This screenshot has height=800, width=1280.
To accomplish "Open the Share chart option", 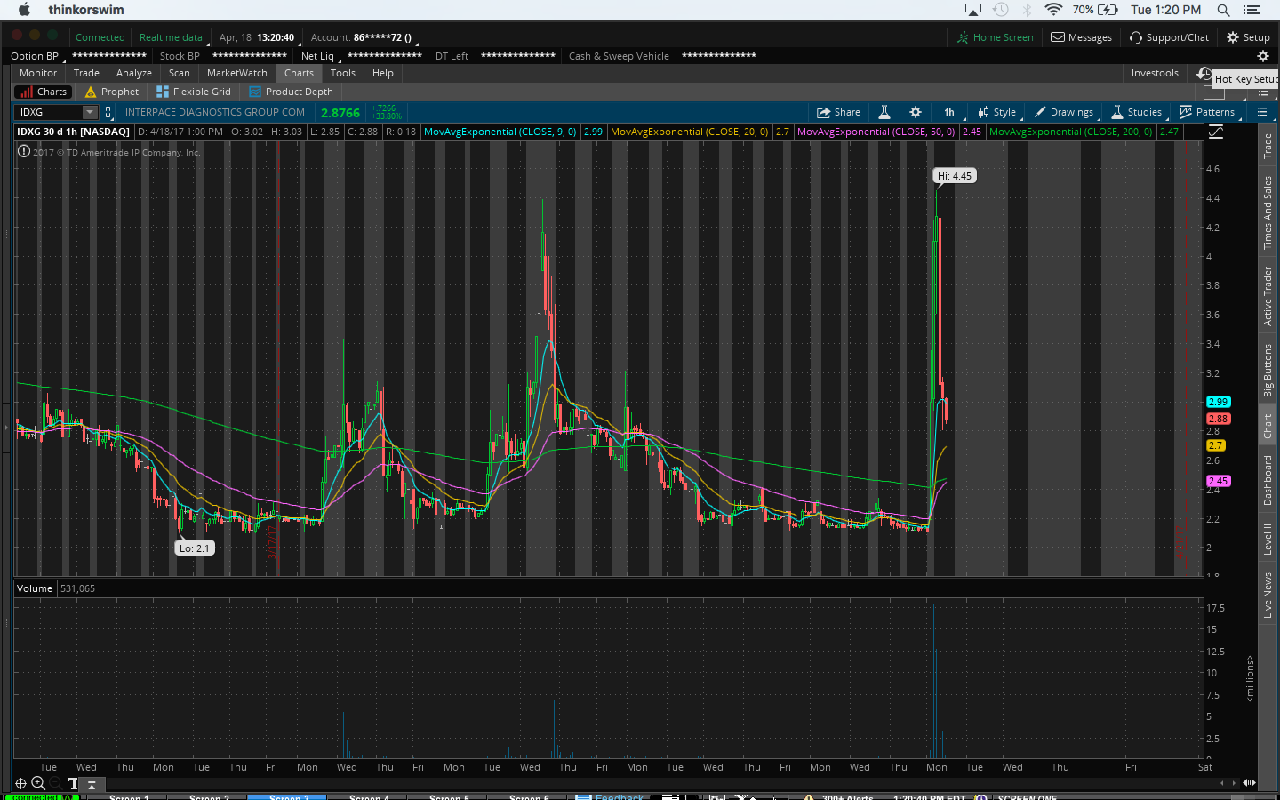I will click(x=838, y=112).
